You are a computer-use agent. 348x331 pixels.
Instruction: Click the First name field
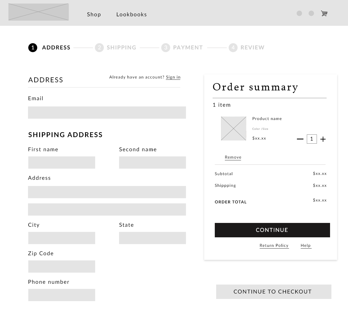coord(62,162)
